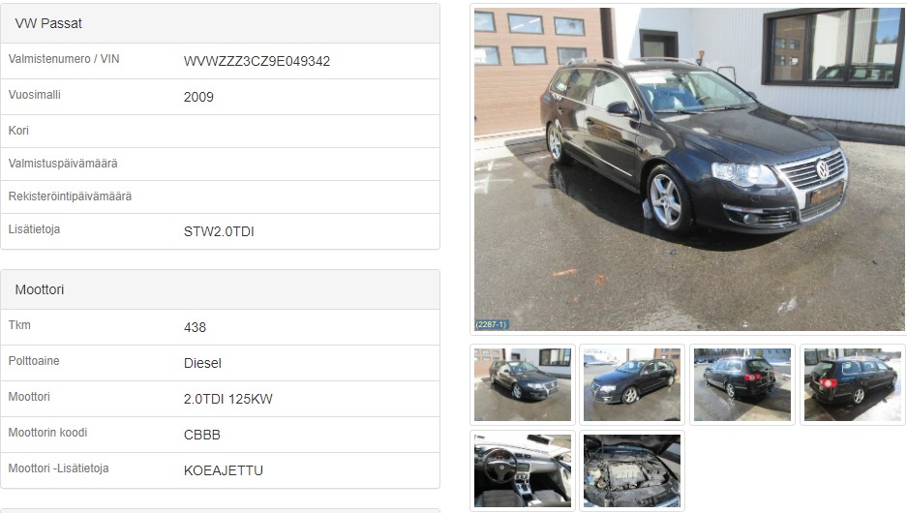The image size is (907, 513).
Task: Select the rear-left quarter view thumbnail
Action: click(852, 384)
